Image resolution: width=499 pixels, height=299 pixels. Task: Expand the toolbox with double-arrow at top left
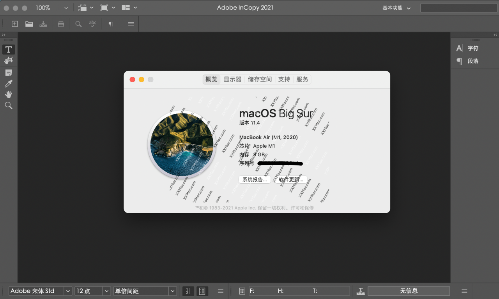(x=4, y=35)
